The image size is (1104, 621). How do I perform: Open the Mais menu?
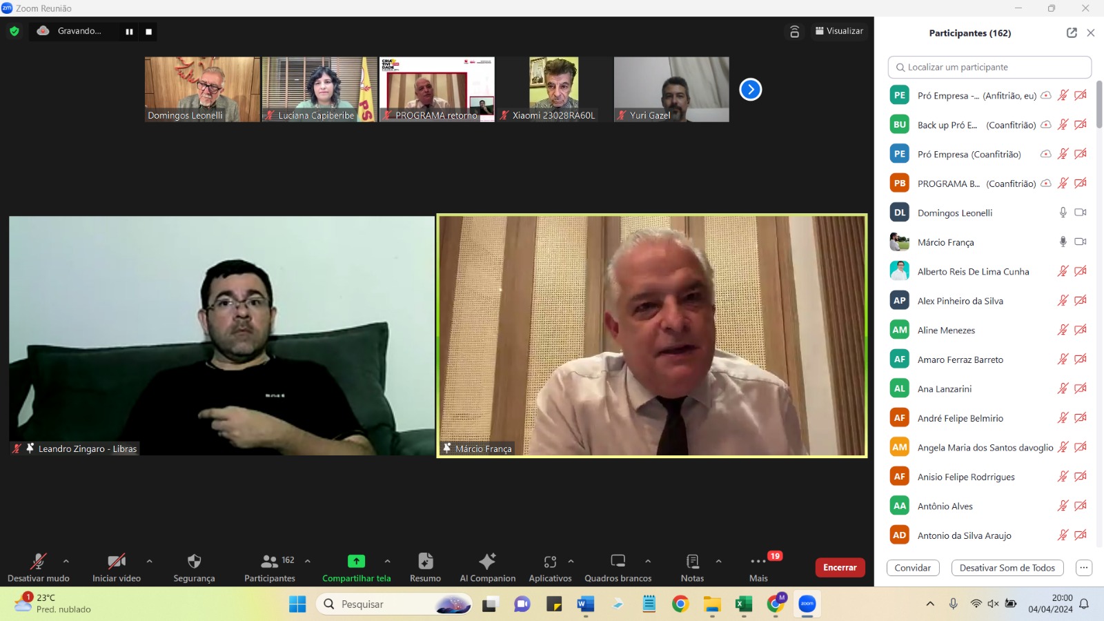click(x=758, y=562)
